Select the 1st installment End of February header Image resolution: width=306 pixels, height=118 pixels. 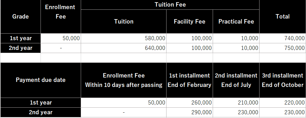coord(189,80)
